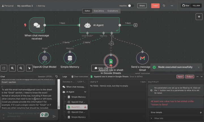Screen dimensions: 204x122
Task: Click the Grammarly widget in chat input
Action: click(44, 115)
